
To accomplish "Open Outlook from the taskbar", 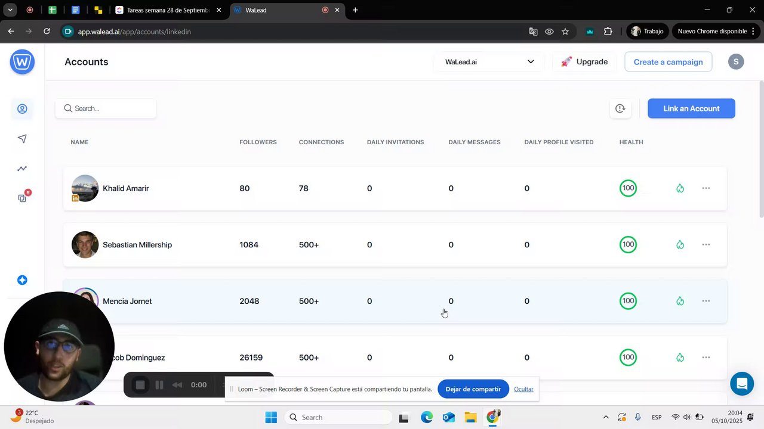I will pyautogui.click(x=448, y=417).
